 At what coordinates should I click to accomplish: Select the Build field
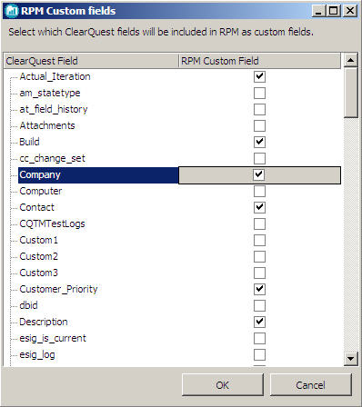point(29,142)
